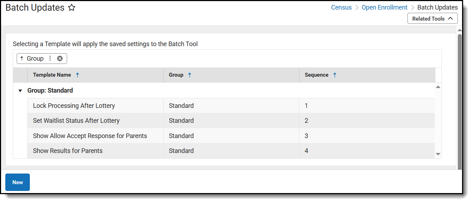This screenshot has height=203, width=472.
Task: Collapse the Group: Standard section
Action: coord(20,91)
